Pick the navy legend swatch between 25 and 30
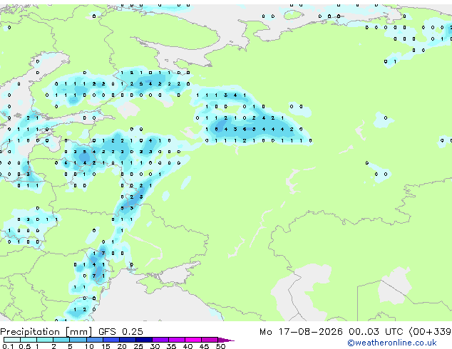The height and width of the screenshot is (349, 452). (144, 340)
